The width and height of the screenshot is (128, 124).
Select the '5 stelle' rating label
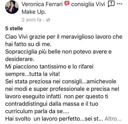pos(14,29)
